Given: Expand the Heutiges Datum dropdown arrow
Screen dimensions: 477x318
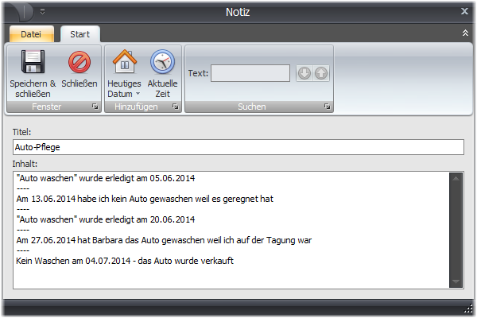Looking at the screenshot, I should (138, 94).
